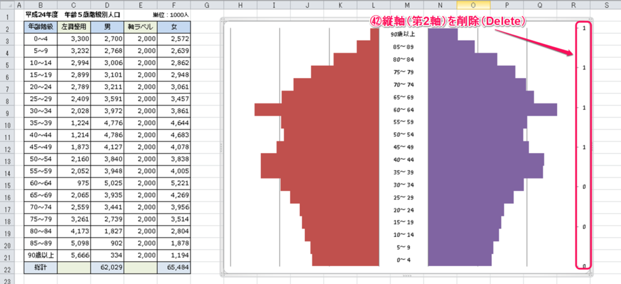Select the 単位：1000人 cell
621x284 pixels.
pos(173,14)
